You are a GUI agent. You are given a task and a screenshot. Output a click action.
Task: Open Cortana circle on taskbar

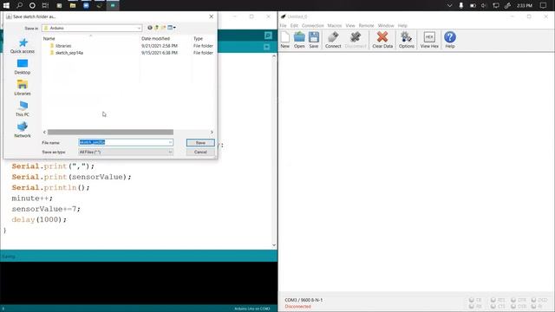pos(32,5)
